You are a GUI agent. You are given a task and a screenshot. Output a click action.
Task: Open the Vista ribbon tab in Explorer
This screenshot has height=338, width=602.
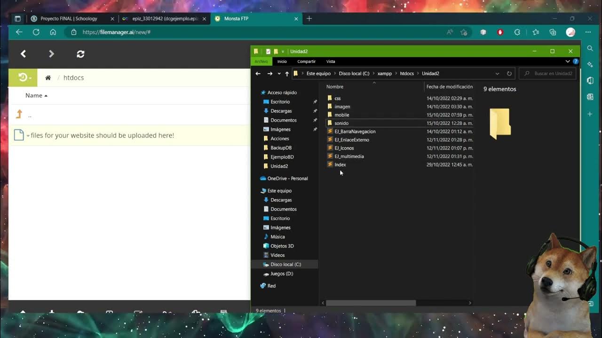pyautogui.click(x=331, y=61)
